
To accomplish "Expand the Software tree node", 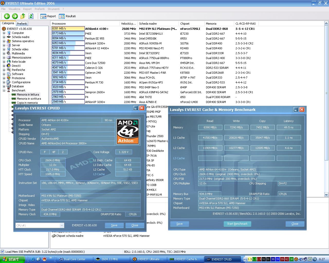I will pyautogui.click(x=4, y=74).
